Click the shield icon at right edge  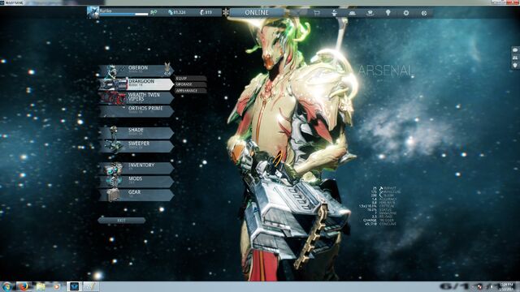[x=515, y=66]
